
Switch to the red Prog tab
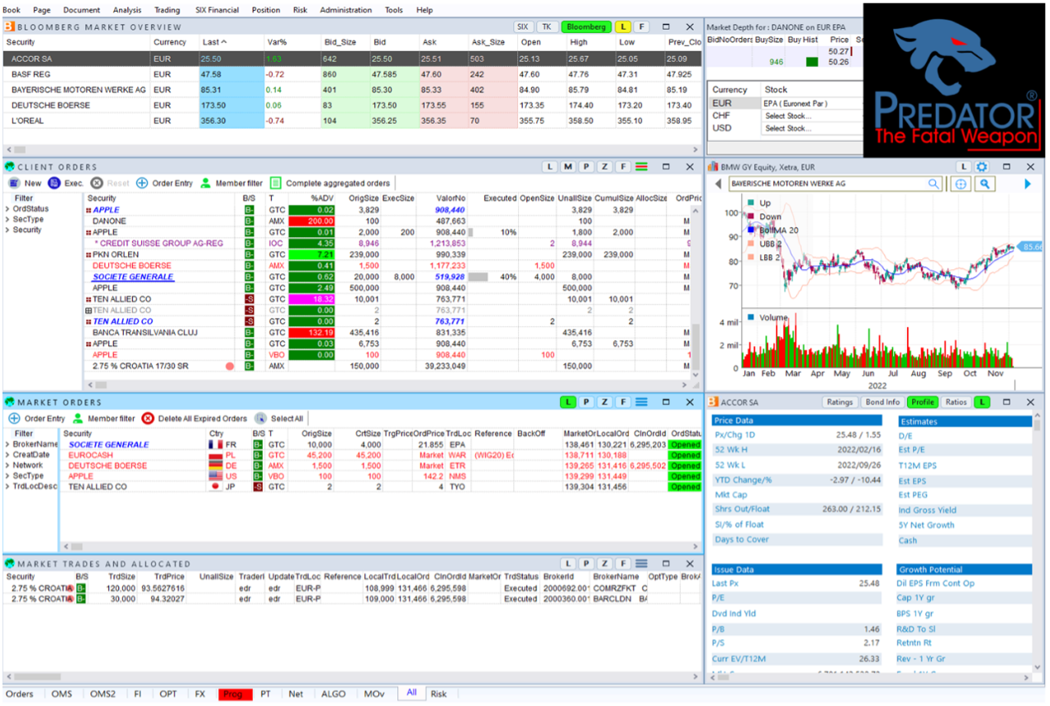[234, 694]
